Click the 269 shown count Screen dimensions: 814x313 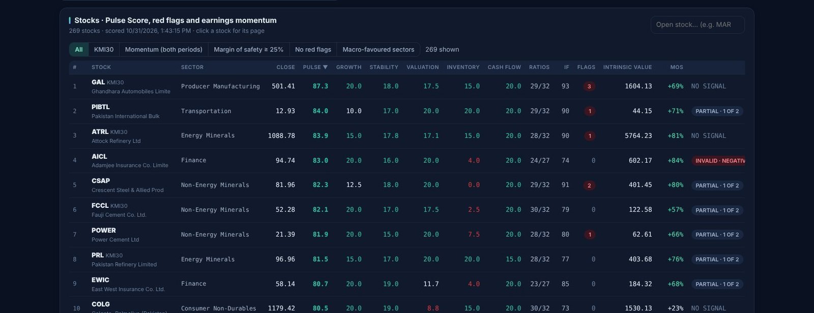[x=442, y=49]
